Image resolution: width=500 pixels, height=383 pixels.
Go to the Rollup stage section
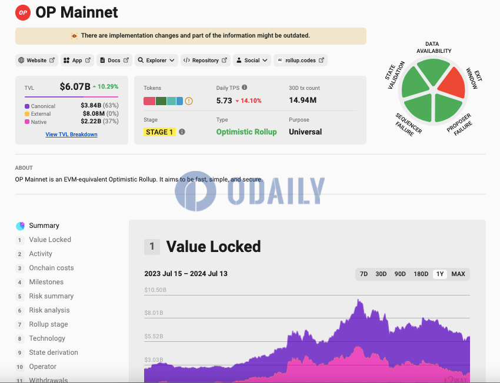tap(48, 324)
